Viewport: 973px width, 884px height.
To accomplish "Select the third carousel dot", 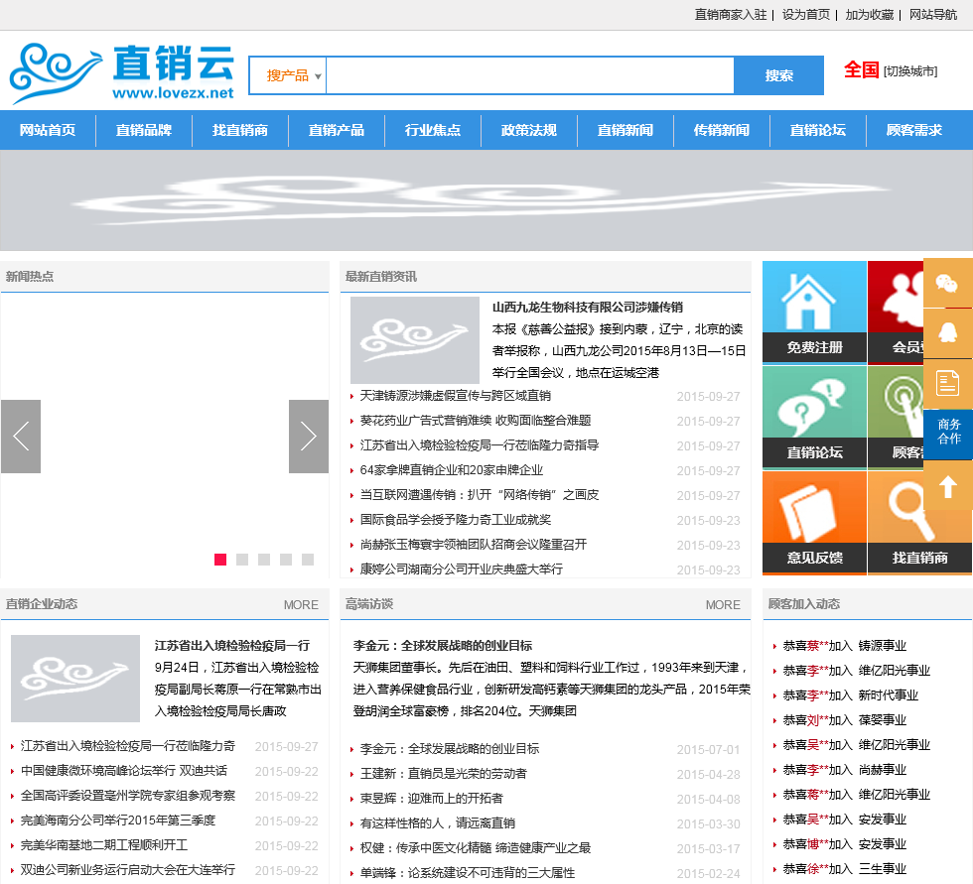I will click(x=264, y=560).
